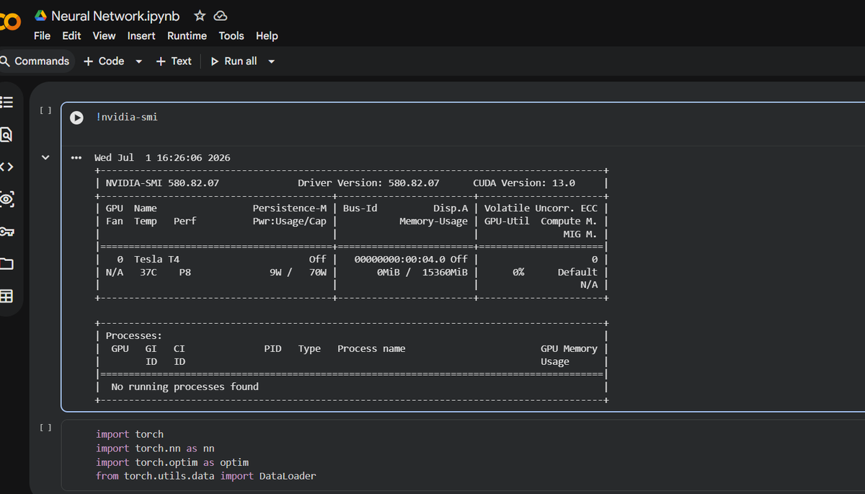The image size is (865, 494).
Task: Open dropdown arrow next to Code
Action: [x=139, y=61]
